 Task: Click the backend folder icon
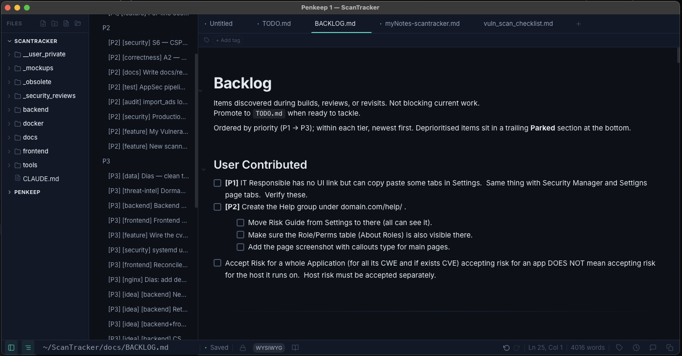[18, 109]
